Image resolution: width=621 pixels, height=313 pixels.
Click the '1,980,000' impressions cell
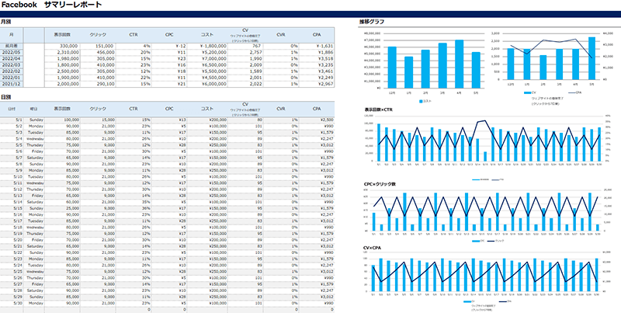62,58
